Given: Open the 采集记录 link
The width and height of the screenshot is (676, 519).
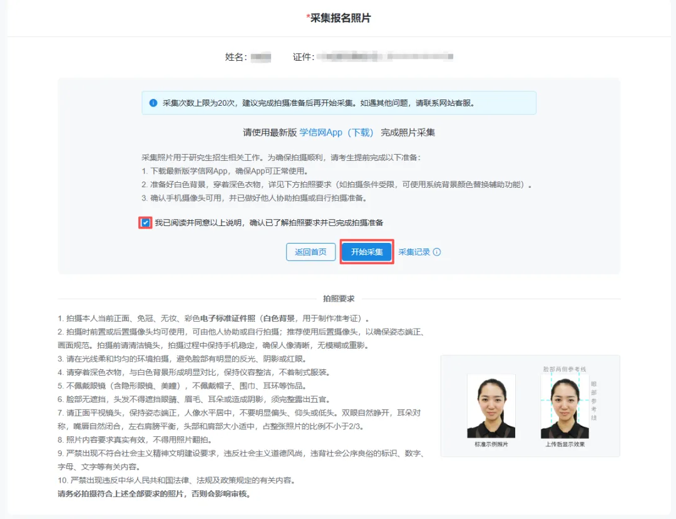Looking at the screenshot, I should [x=414, y=252].
